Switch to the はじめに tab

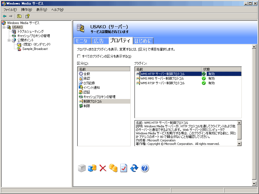(143, 41)
